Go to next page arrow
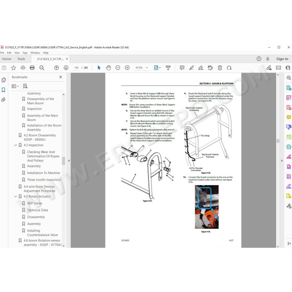This screenshot has height=292, width=292. tap(66, 68)
